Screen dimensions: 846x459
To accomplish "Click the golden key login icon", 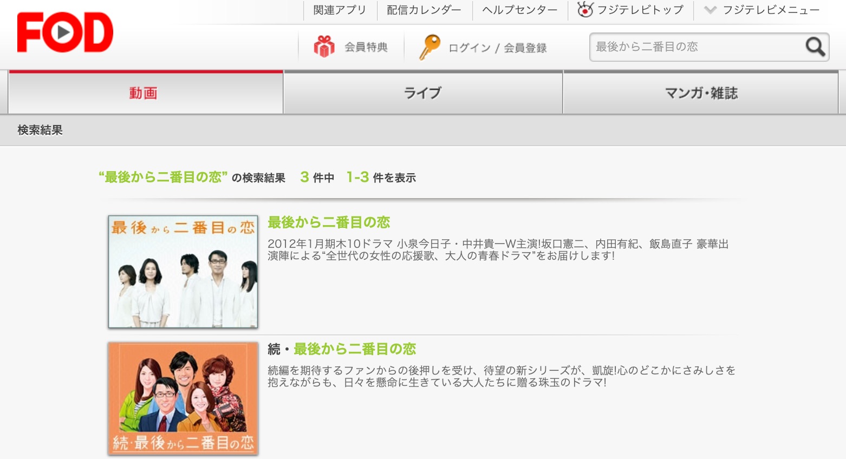I will tap(429, 47).
